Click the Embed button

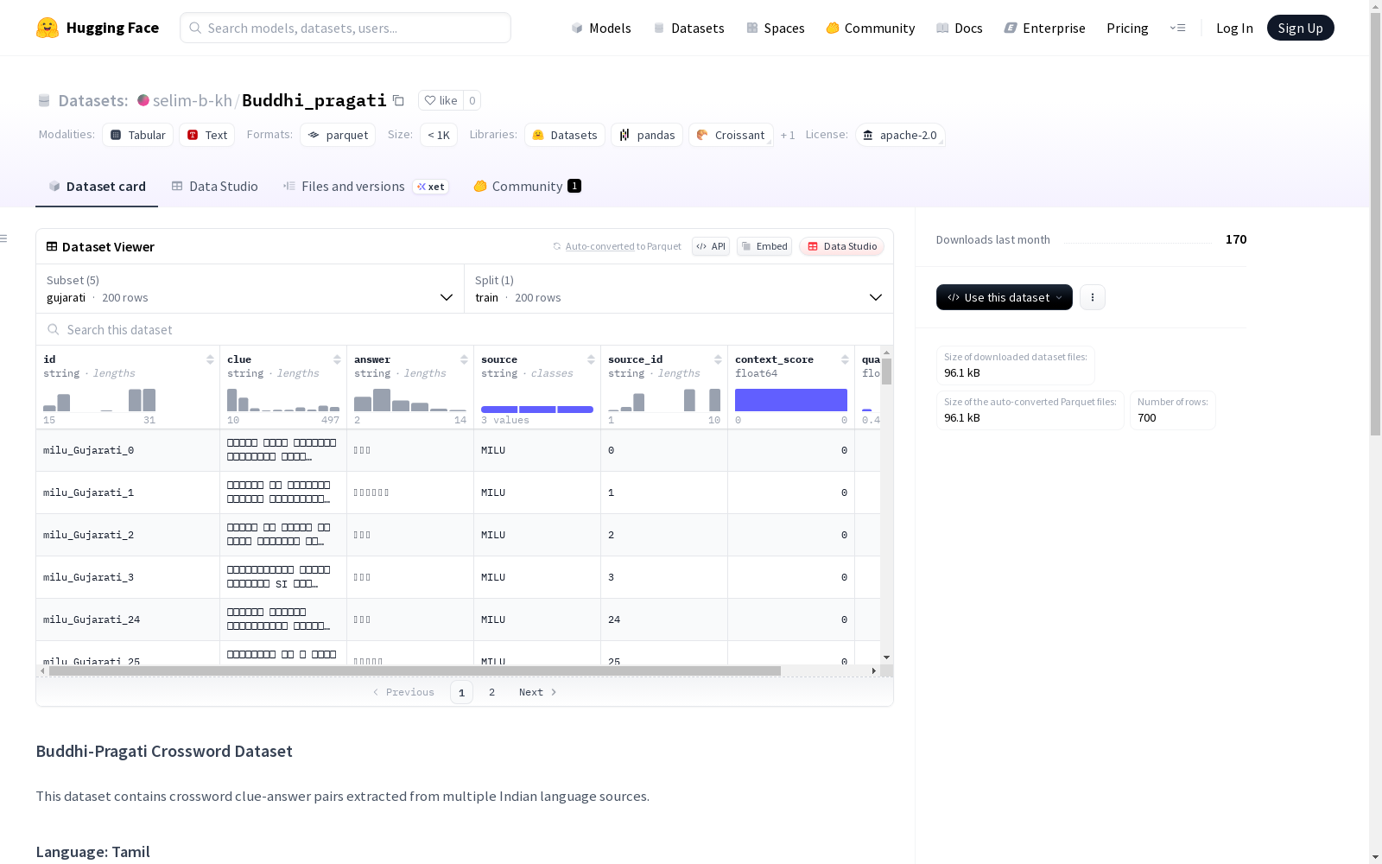click(764, 246)
